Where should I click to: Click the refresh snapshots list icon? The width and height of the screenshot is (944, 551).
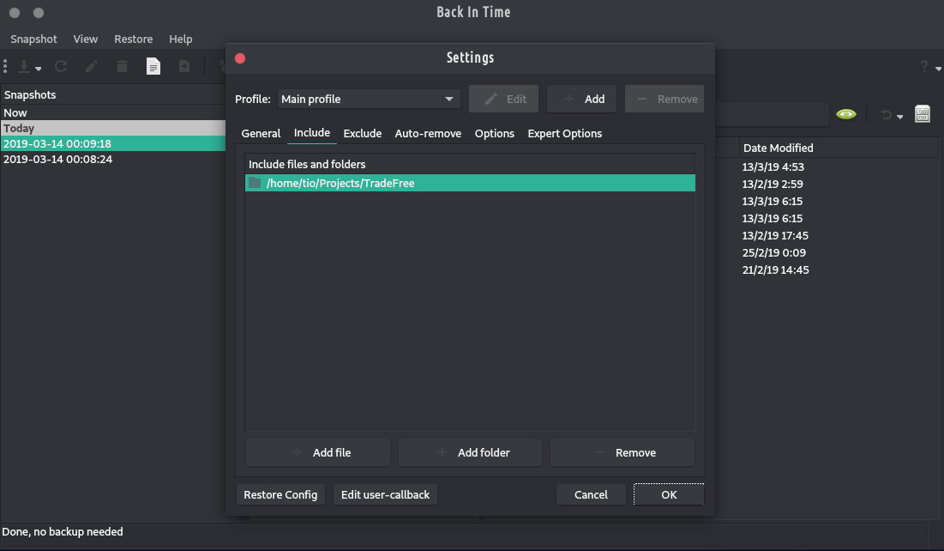[61, 66]
